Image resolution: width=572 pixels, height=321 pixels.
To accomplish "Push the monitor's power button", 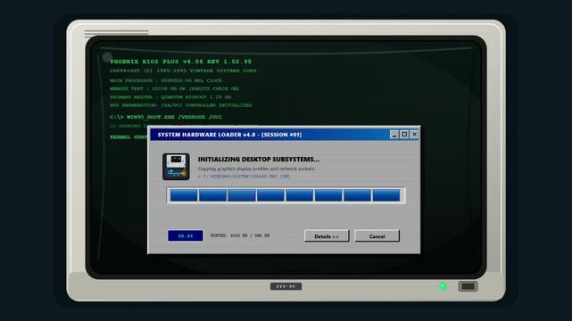I will pyautogui.click(x=468, y=286).
